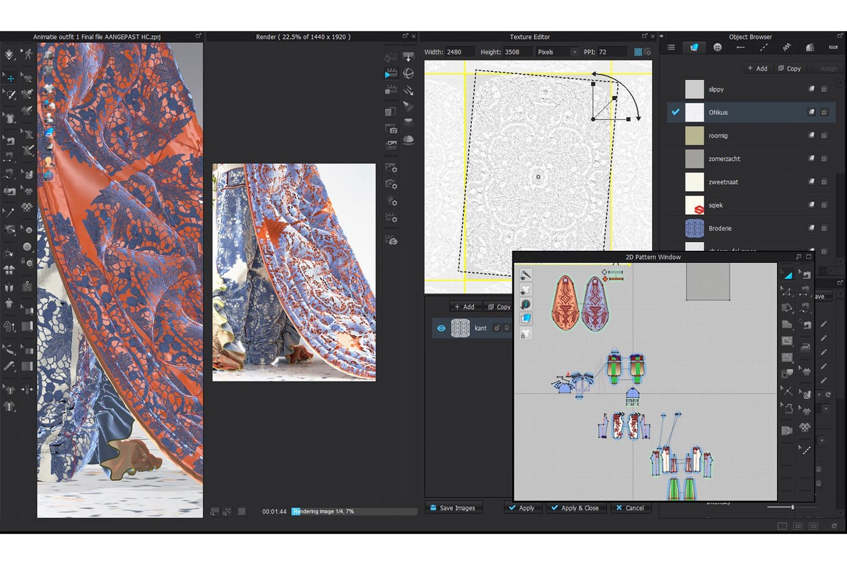
Task: Click the Simulate arrow tool in left toolbar
Action: (10, 54)
